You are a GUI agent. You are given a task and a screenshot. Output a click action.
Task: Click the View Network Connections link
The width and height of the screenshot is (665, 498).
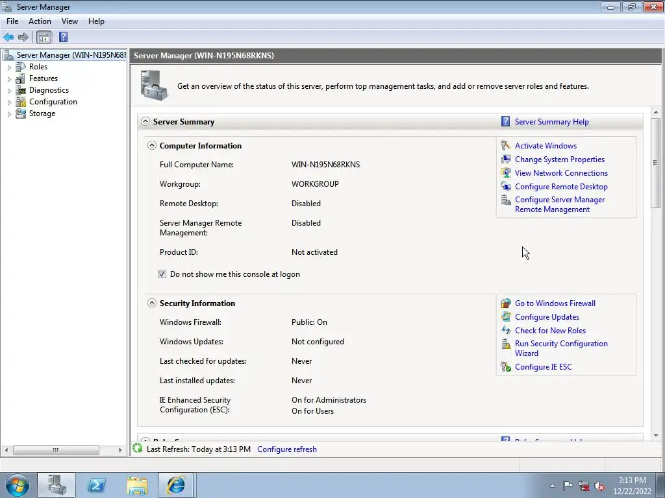point(561,172)
